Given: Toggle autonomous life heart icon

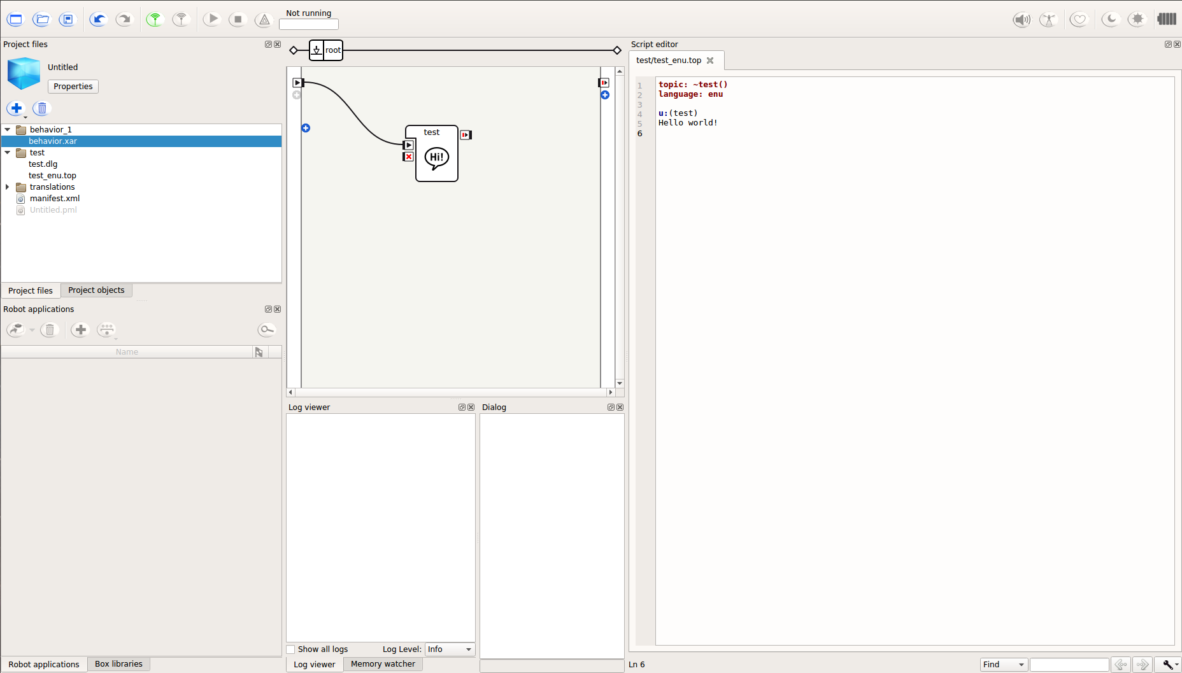Looking at the screenshot, I should point(1079,19).
